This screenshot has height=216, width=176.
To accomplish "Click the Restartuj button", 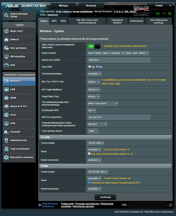I will (x=91, y=6).
